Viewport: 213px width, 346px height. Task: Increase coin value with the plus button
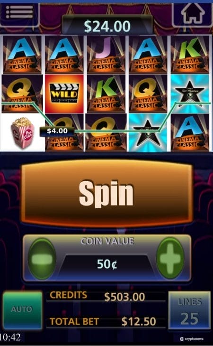[x=170, y=258]
